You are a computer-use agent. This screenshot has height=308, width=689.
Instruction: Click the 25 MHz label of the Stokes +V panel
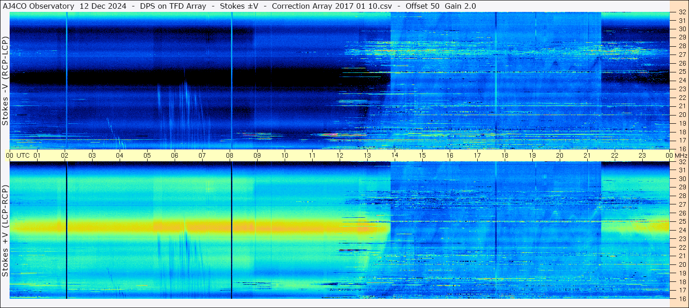pos(682,221)
